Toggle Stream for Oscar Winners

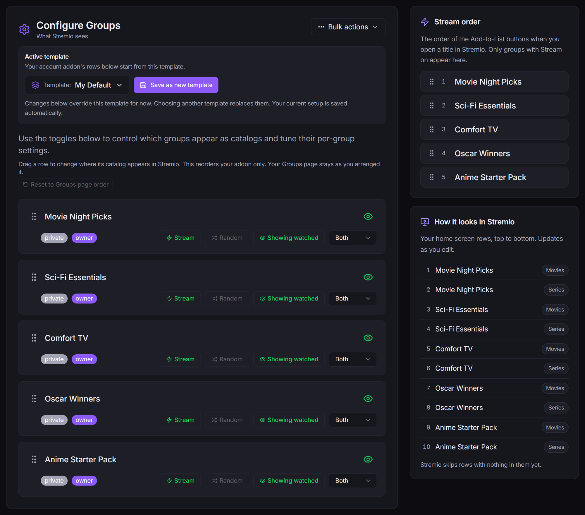pos(180,420)
